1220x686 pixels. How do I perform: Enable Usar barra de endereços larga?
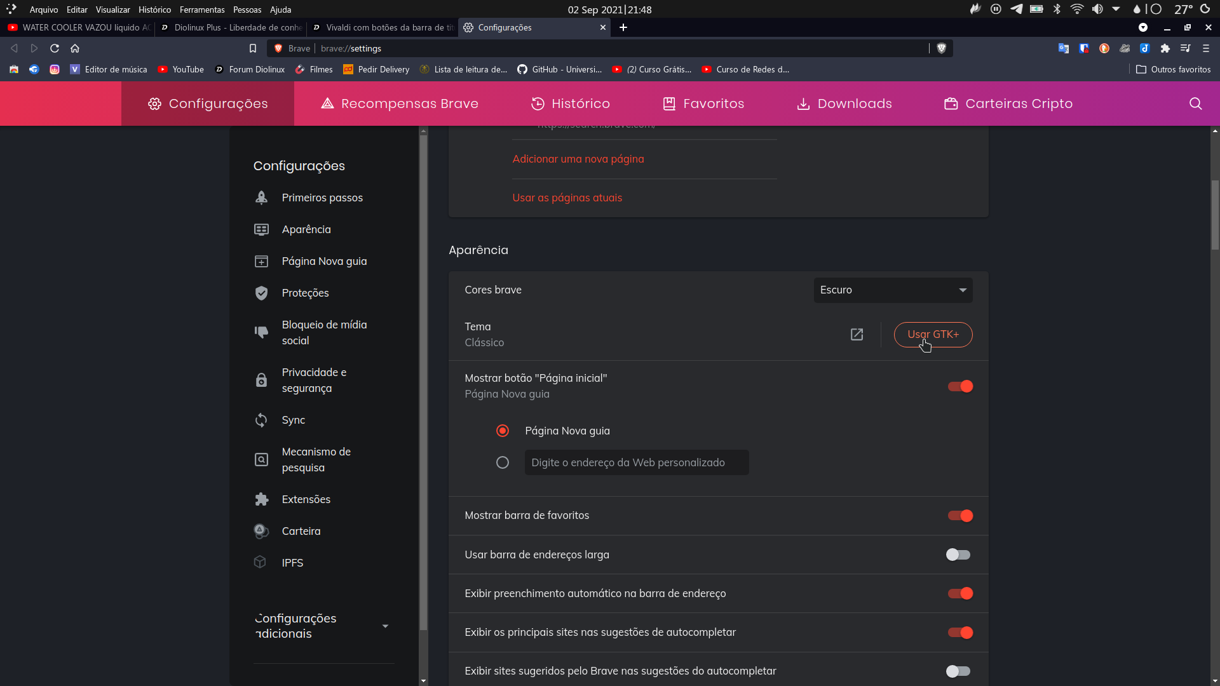(x=958, y=555)
